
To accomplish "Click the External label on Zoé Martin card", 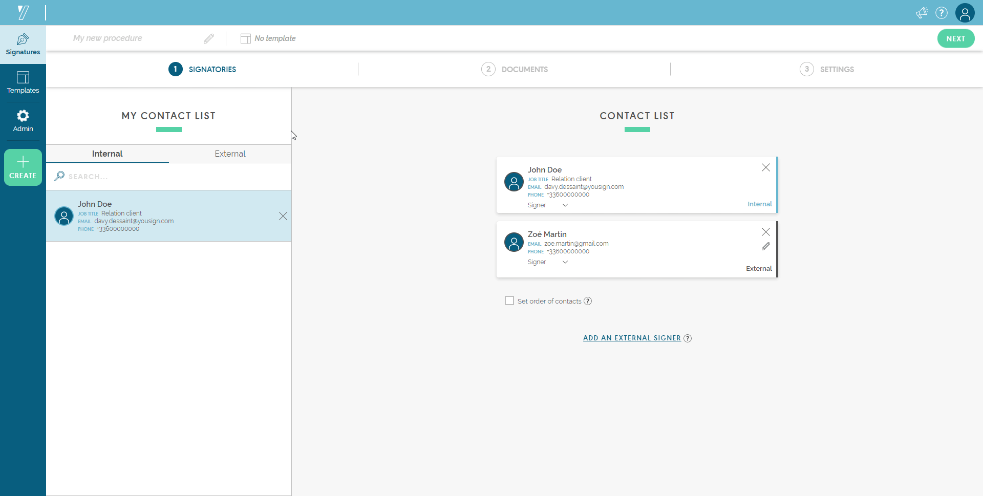I will pos(759,268).
